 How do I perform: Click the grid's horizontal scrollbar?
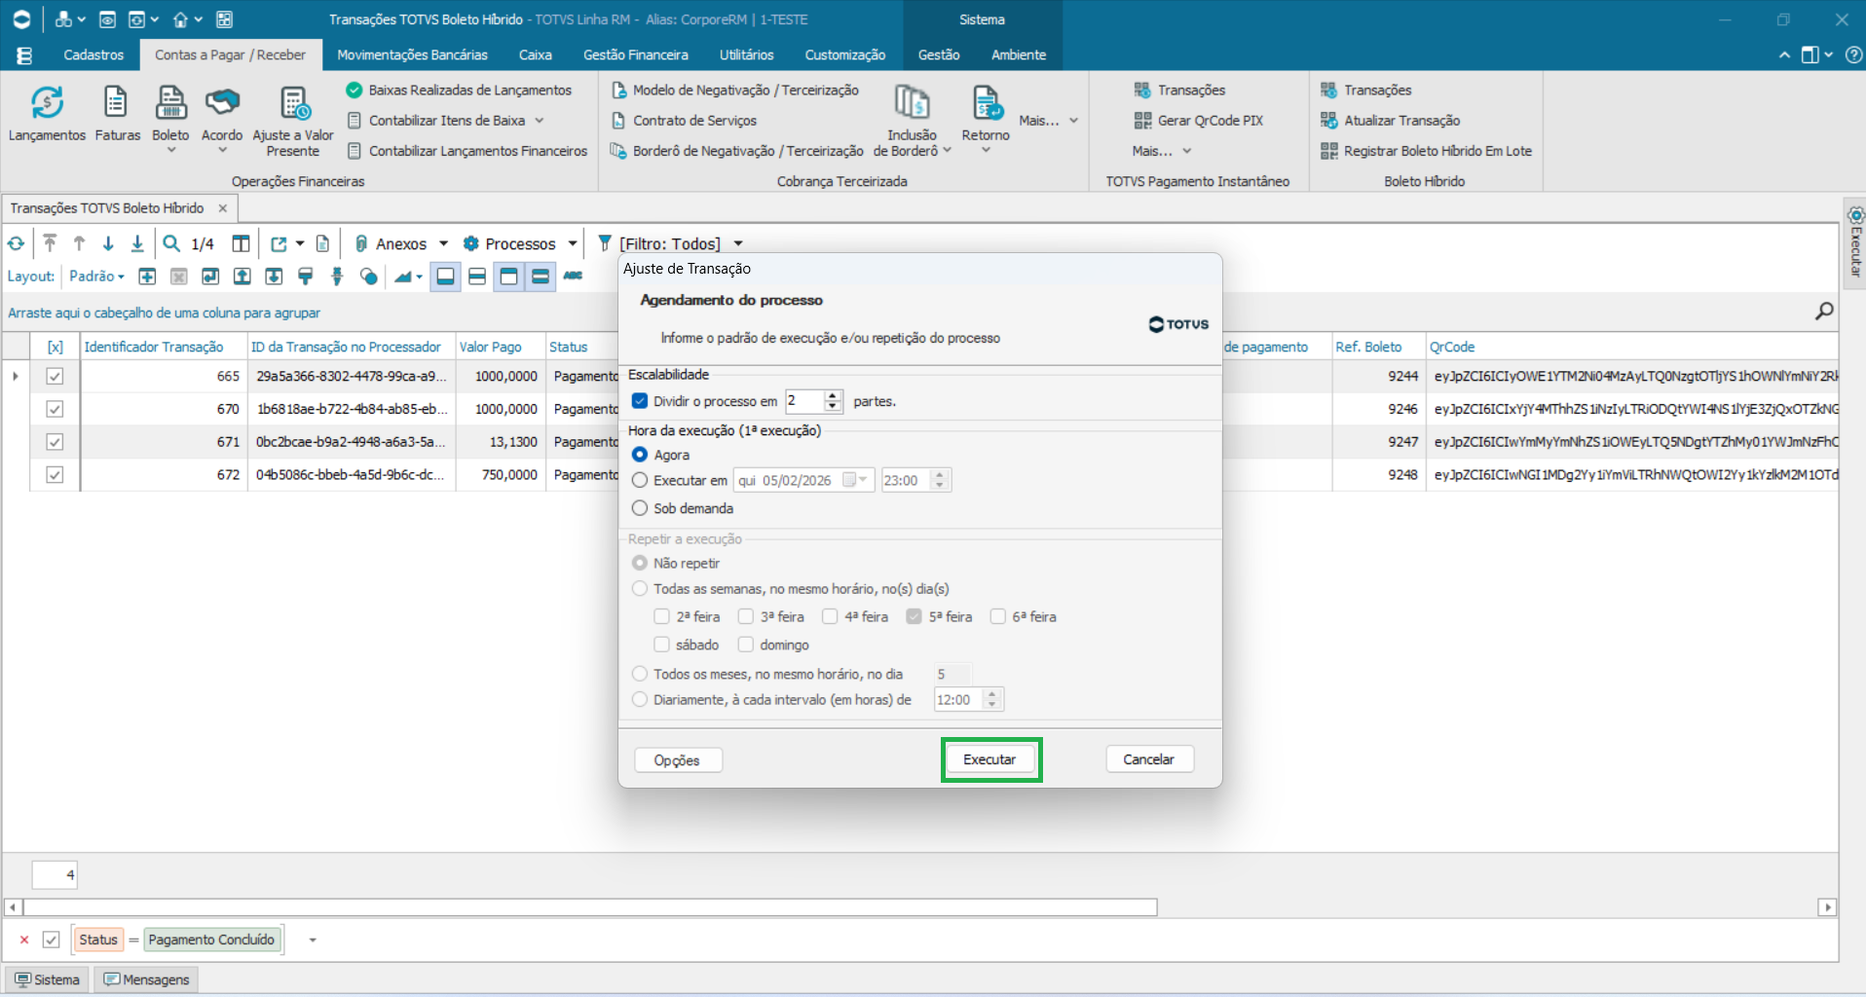point(588,907)
